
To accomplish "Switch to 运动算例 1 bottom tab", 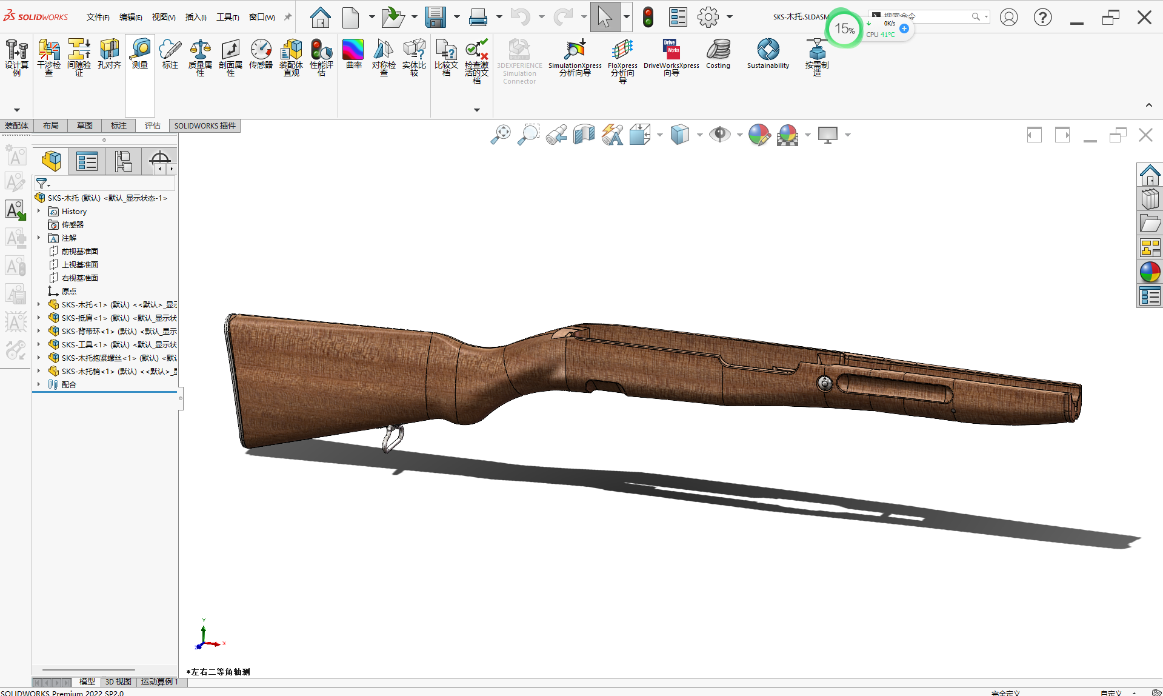I will pos(159,682).
